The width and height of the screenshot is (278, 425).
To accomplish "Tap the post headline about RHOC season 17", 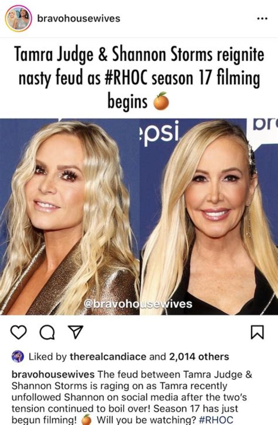I will click(139, 77).
